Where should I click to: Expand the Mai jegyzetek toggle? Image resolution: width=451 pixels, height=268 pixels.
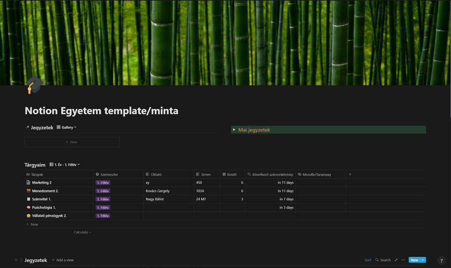click(x=234, y=130)
